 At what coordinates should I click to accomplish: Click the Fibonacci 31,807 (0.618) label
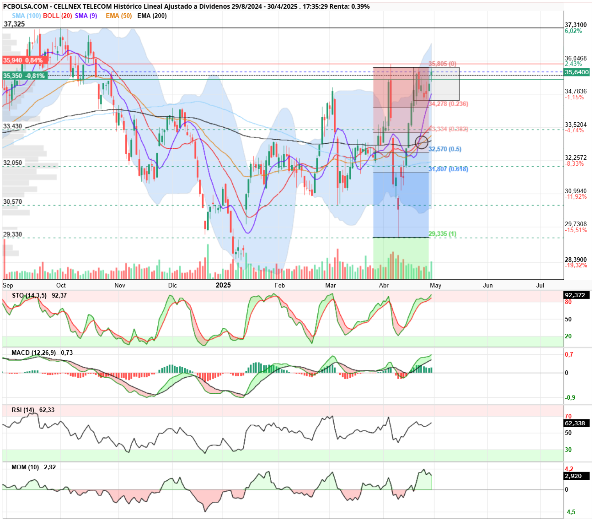pyautogui.click(x=448, y=169)
